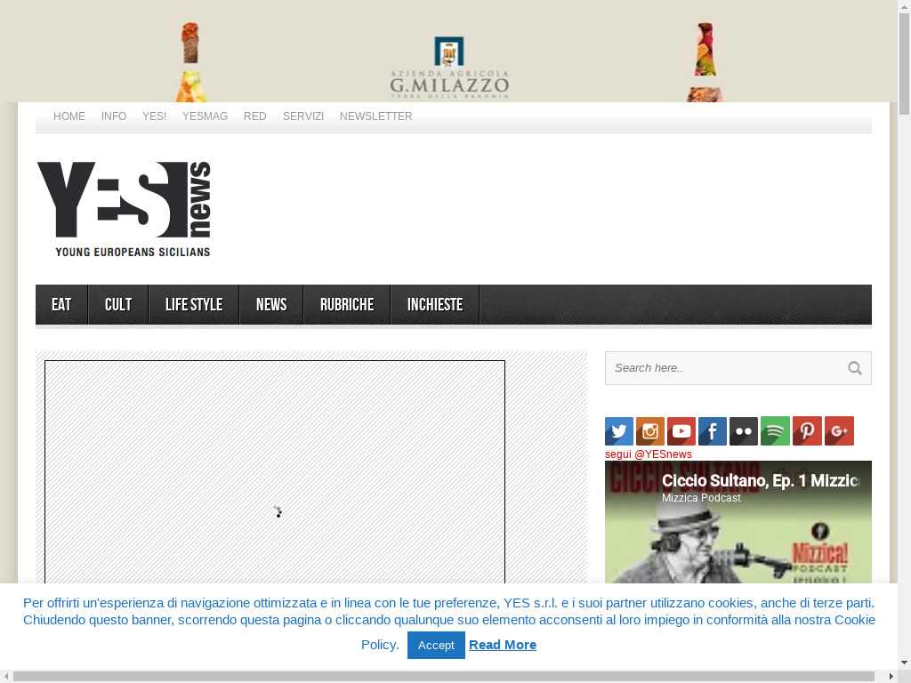This screenshot has height=683, width=911.
Task: Follow the Read More cookie link
Action: (x=503, y=645)
